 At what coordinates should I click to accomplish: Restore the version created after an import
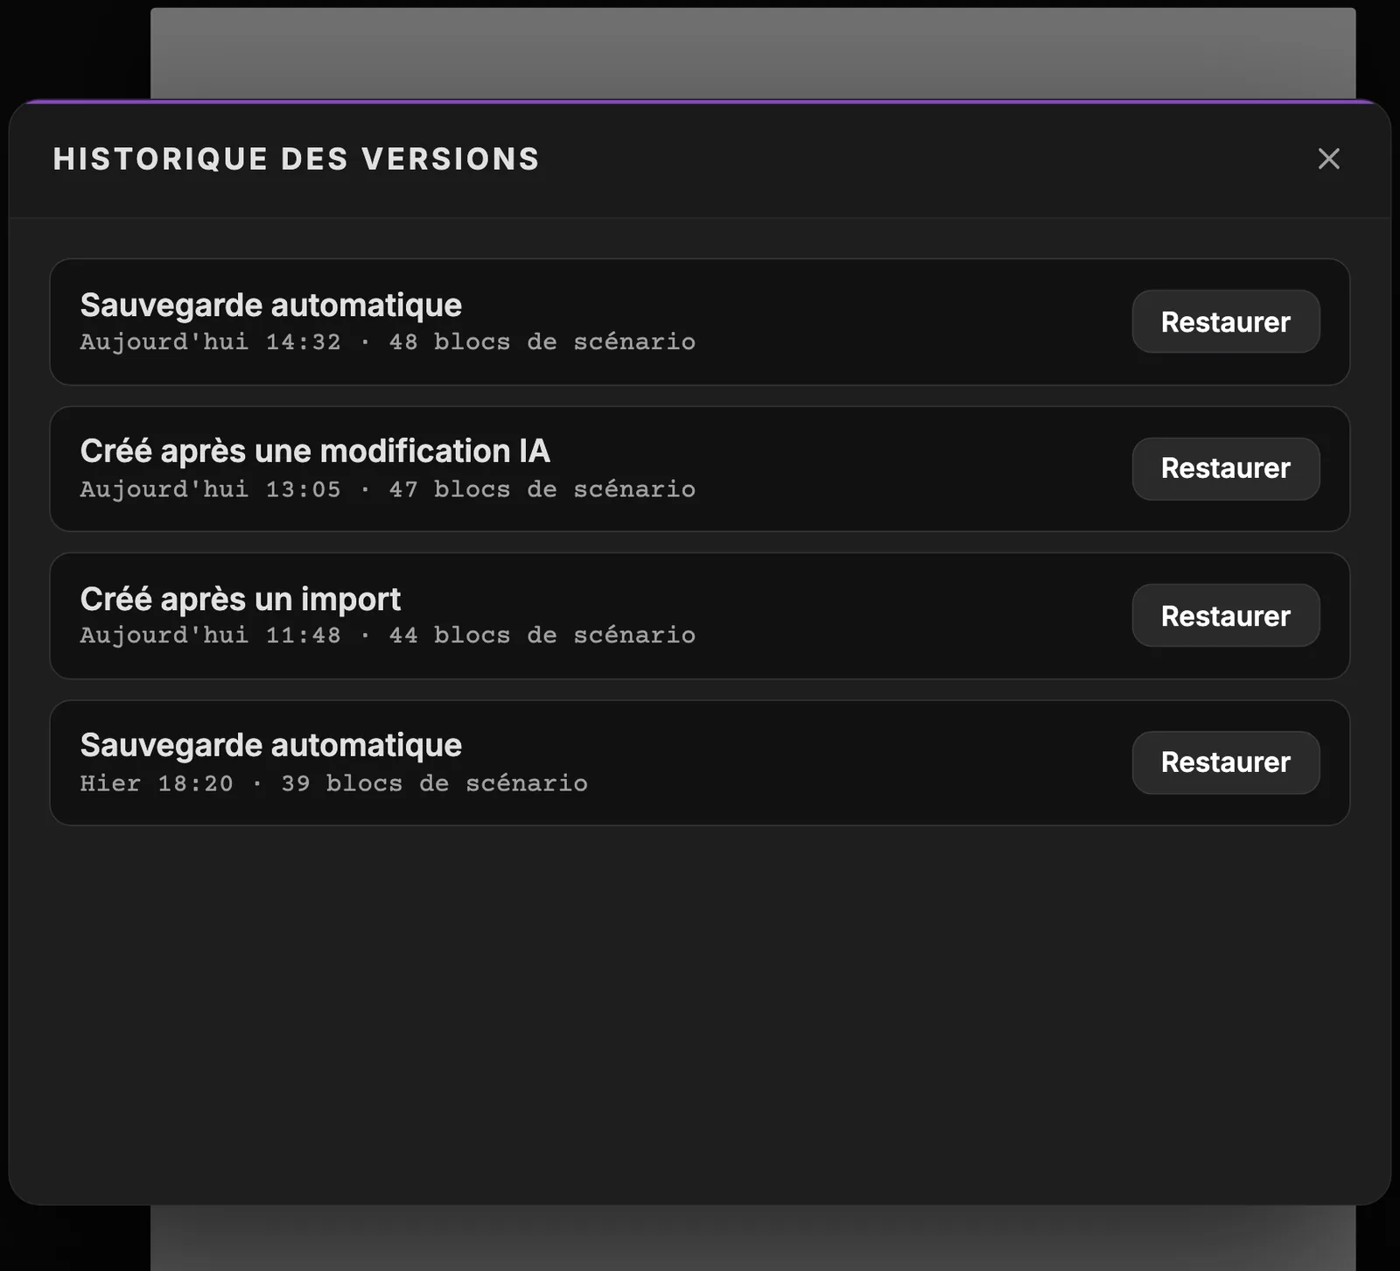click(1225, 615)
